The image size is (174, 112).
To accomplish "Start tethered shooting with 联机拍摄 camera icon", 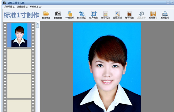I will pyautogui.click(x=58, y=15).
